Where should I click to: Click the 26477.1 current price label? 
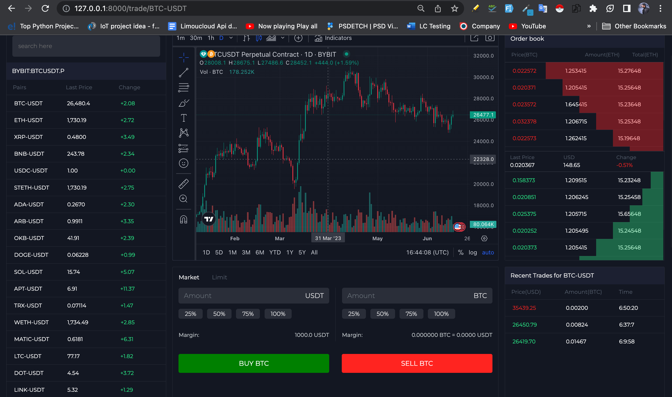point(483,115)
